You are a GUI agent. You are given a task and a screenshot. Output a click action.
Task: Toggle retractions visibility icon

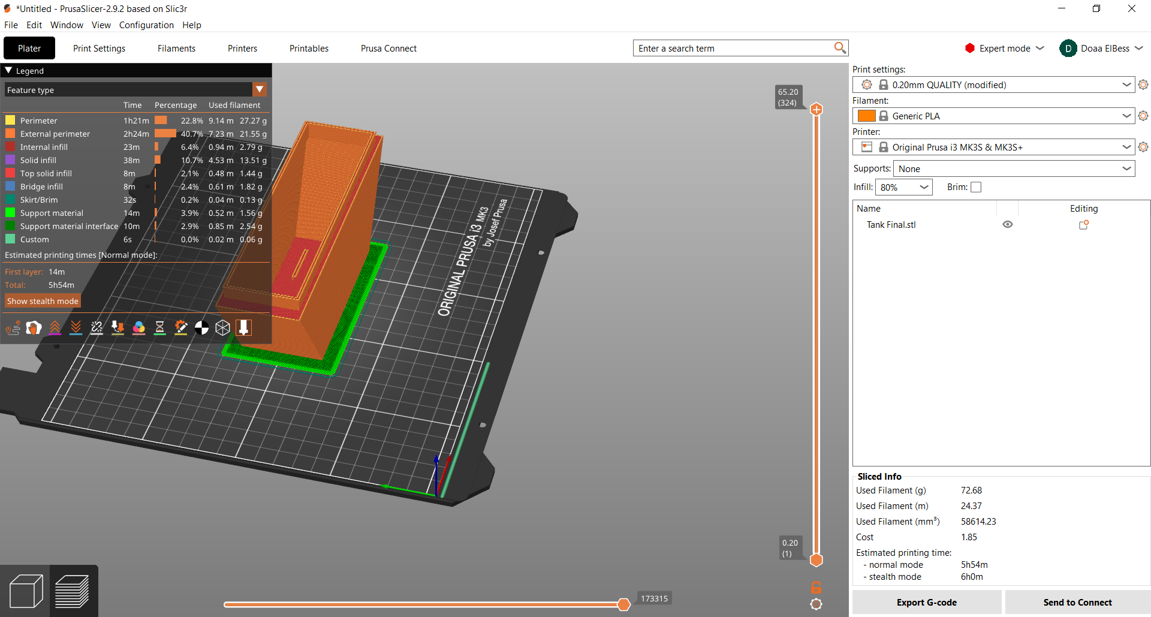click(55, 327)
